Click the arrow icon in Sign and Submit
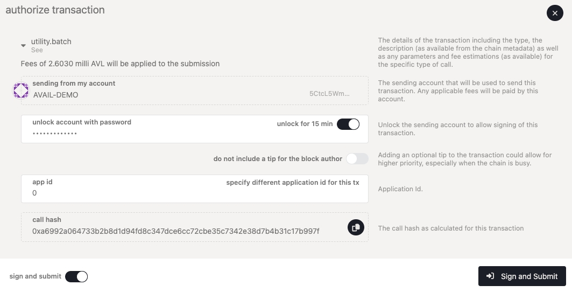 (x=490, y=276)
